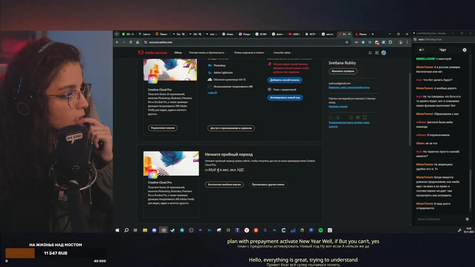Click the Facebook sign-in icon

click(338, 118)
